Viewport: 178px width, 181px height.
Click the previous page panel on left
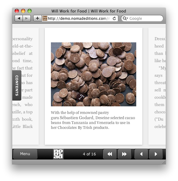tap(25, 86)
